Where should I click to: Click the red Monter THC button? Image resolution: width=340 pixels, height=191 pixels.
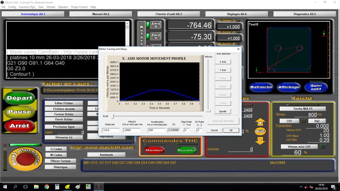point(154,150)
